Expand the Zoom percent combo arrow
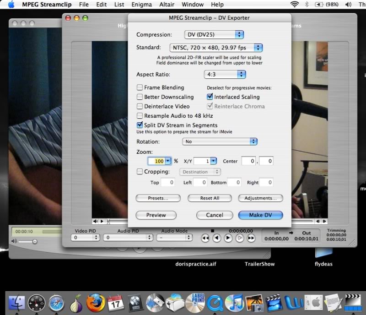Viewport: 366px width, 315px height. click(x=168, y=161)
